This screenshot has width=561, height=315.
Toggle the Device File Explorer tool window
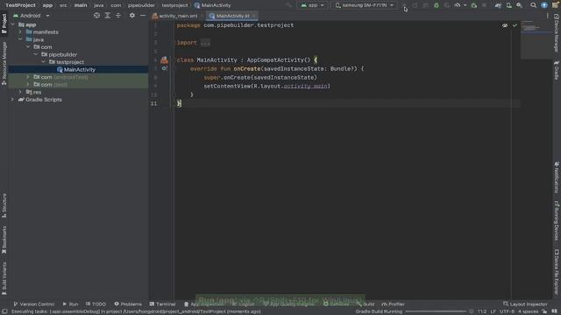(x=557, y=272)
